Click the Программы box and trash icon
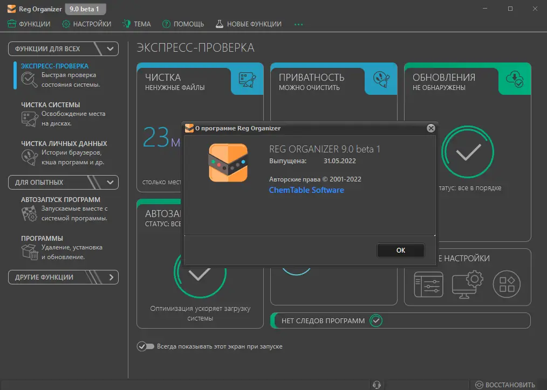Viewport: 547px width, 390px height. [x=29, y=252]
